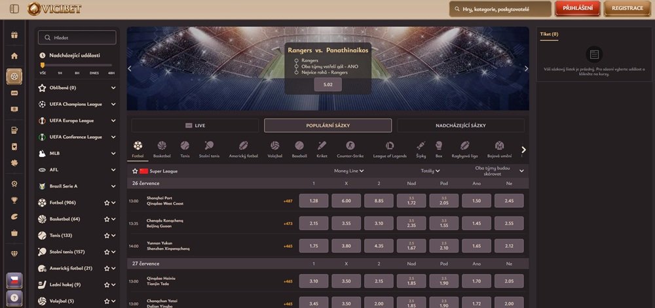655x308 pixels.
Task: Select the Americký fotbal sport icon
Action: pyautogui.click(x=244, y=150)
